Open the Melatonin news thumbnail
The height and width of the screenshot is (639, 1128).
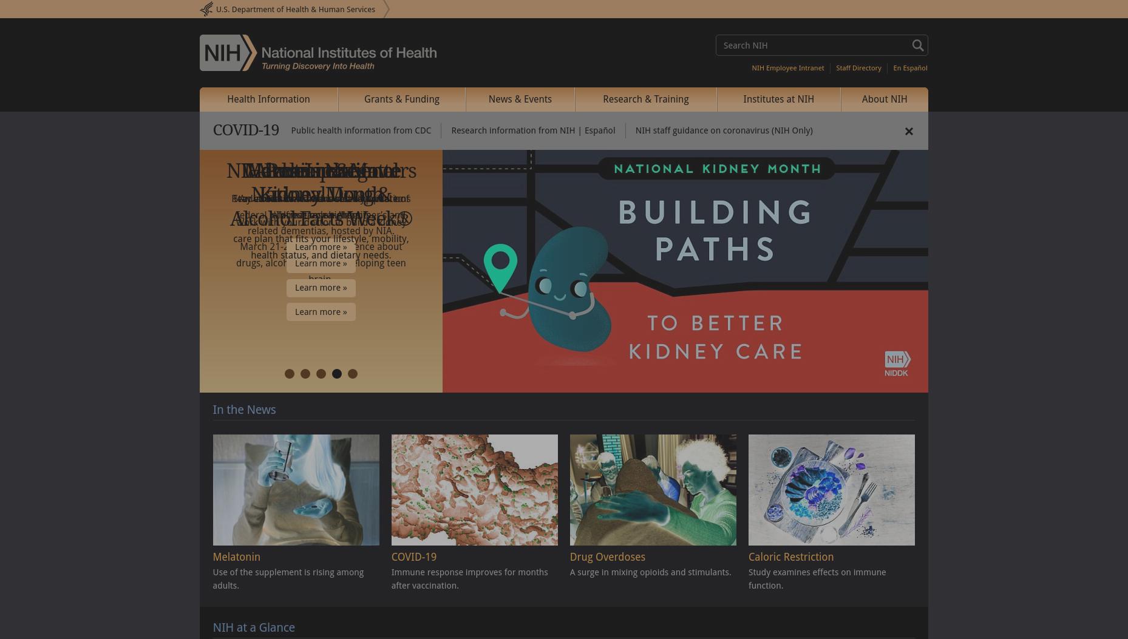(296, 490)
